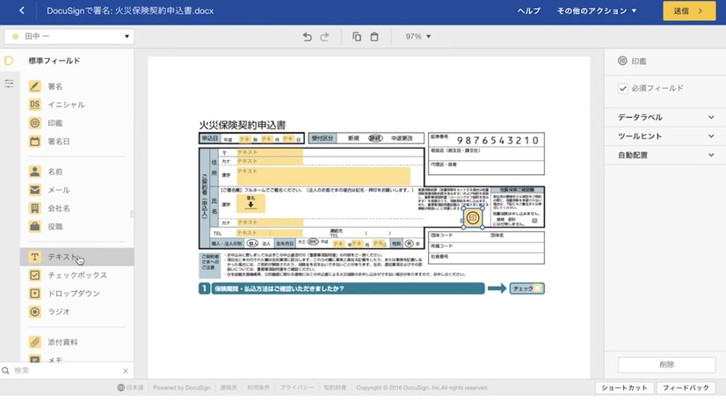Open the recipient dropdown 田中 一
Screen dimensions: 726x408
coord(69,37)
